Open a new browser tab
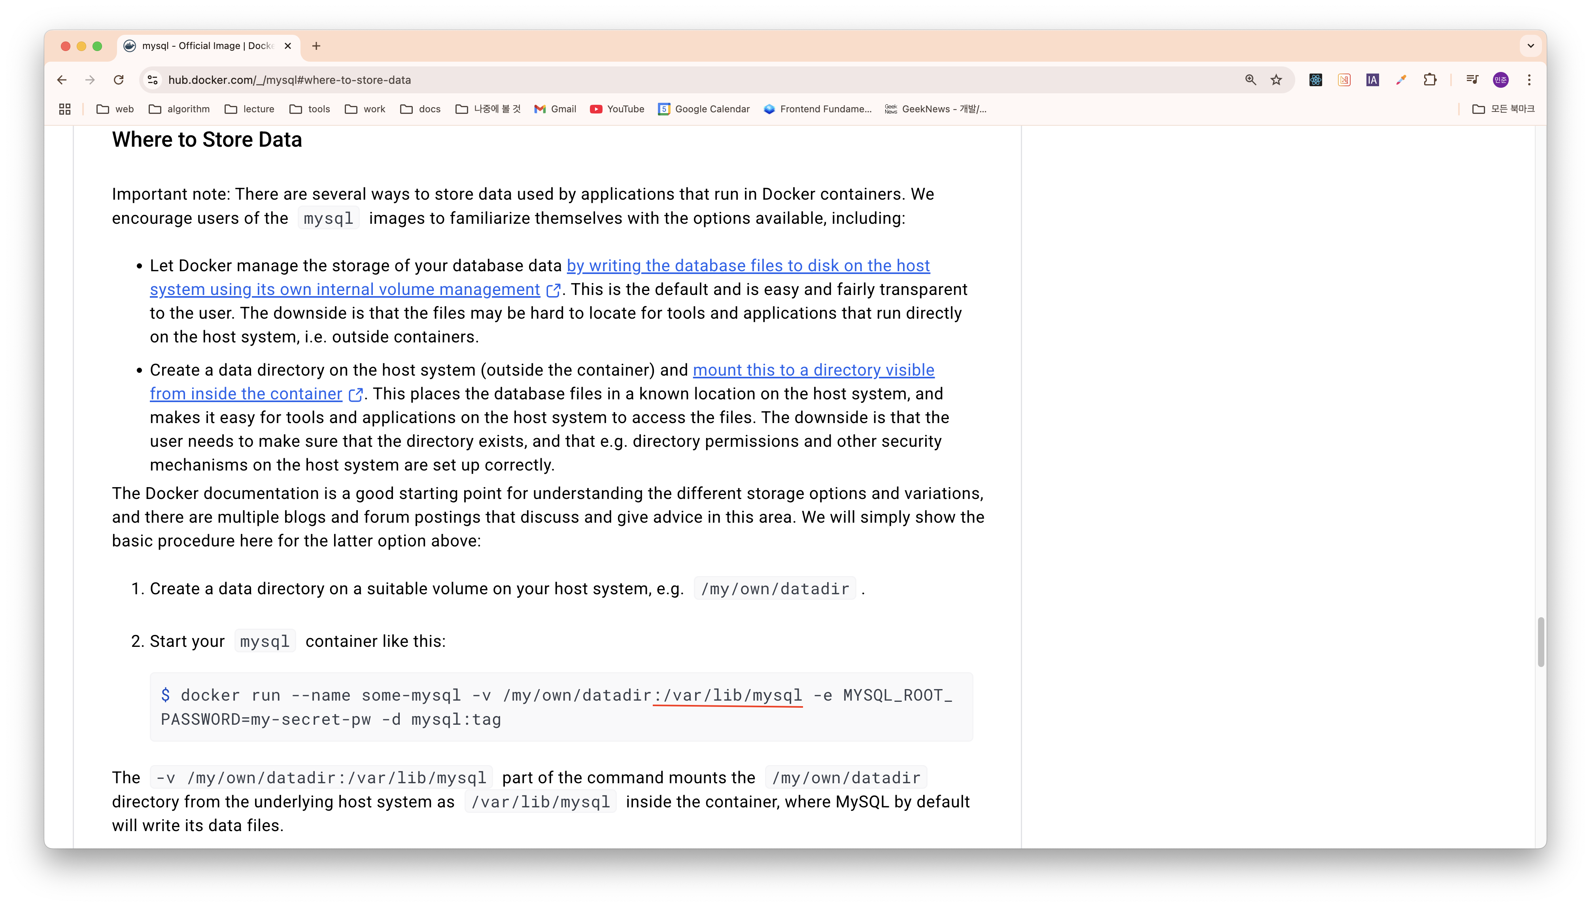The width and height of the screenshot is (1591, 907). coord(316,45)
